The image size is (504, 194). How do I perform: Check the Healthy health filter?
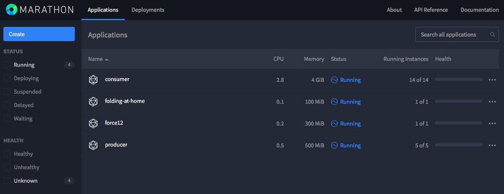(x=7, y=154)
